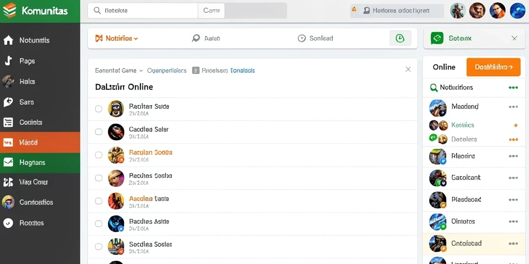Click the star beside Katalcs
The width and height of the screenshot is (529, 264).
coord(515,125)
